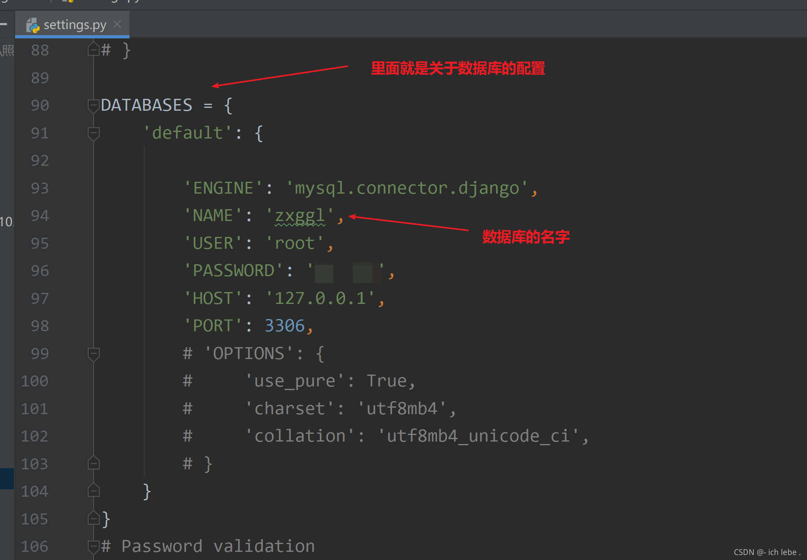
Task: Place cursor on 'mysql.connector.django' string
Action: [407, 188]
